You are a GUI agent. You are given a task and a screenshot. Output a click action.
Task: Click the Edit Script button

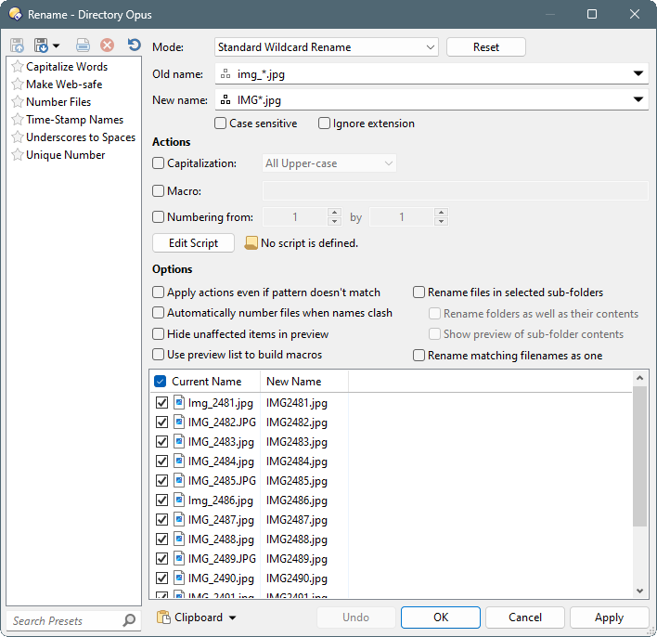click(x=193, y=243)
